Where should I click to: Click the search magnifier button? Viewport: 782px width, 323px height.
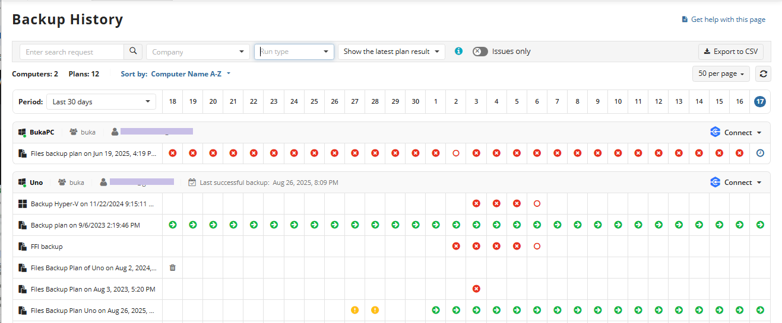[133, 52]
